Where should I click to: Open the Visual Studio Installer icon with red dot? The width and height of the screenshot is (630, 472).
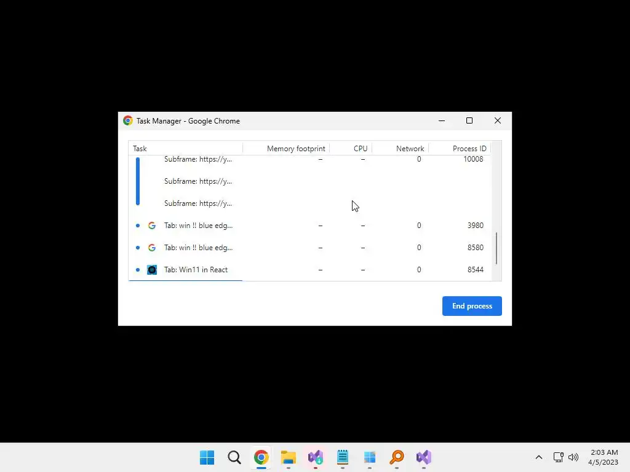point(316,457)
